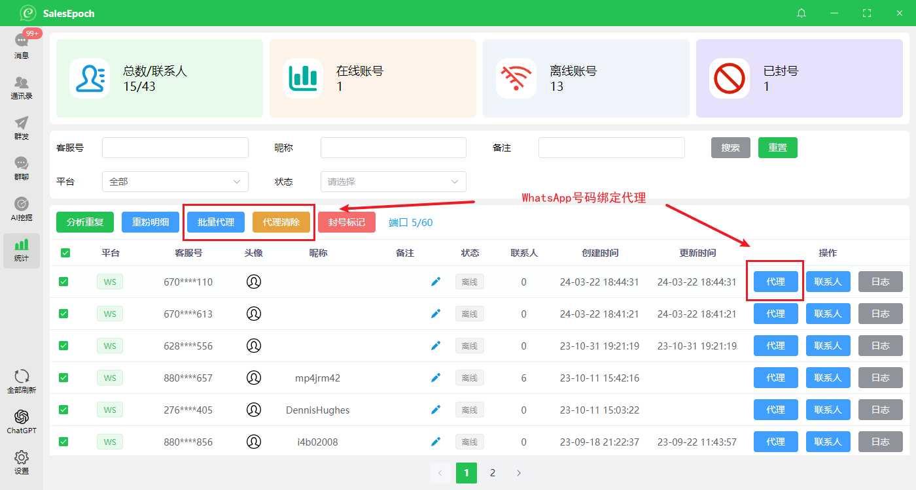
Task: Open the 状态 status dropdown
Action: pyautogui.click(x=393, y=182)
